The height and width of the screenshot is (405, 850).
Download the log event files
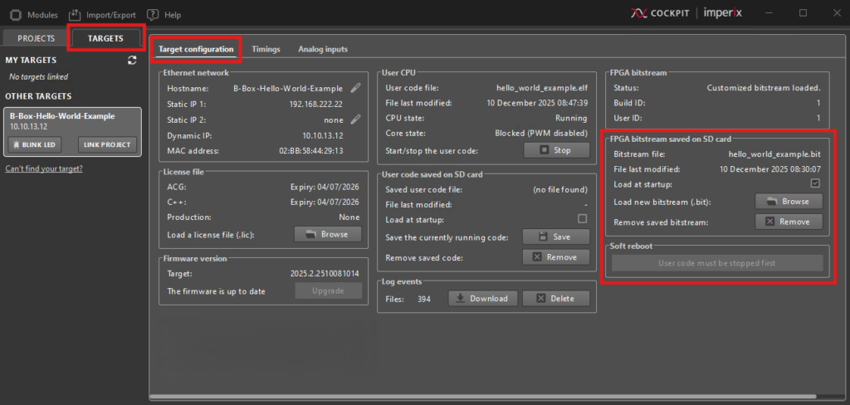pos(483,298)
